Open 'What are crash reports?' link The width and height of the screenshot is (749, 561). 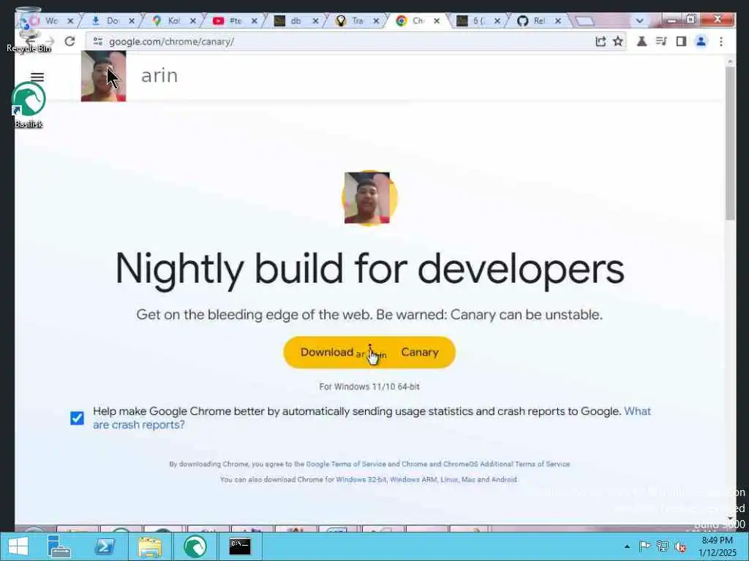372,418
